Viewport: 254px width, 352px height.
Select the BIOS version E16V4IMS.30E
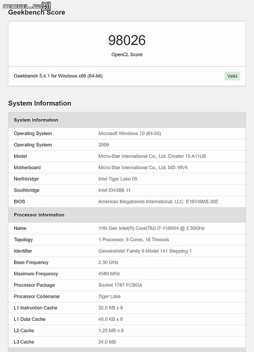click(x=158, y=202)
